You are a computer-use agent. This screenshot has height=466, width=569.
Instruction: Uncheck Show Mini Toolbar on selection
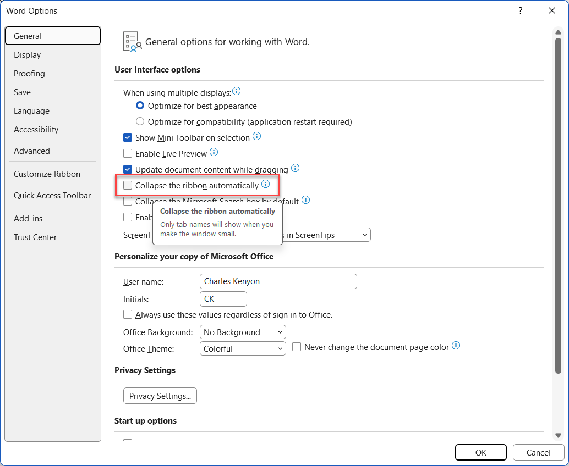click(x=128, y=138)
